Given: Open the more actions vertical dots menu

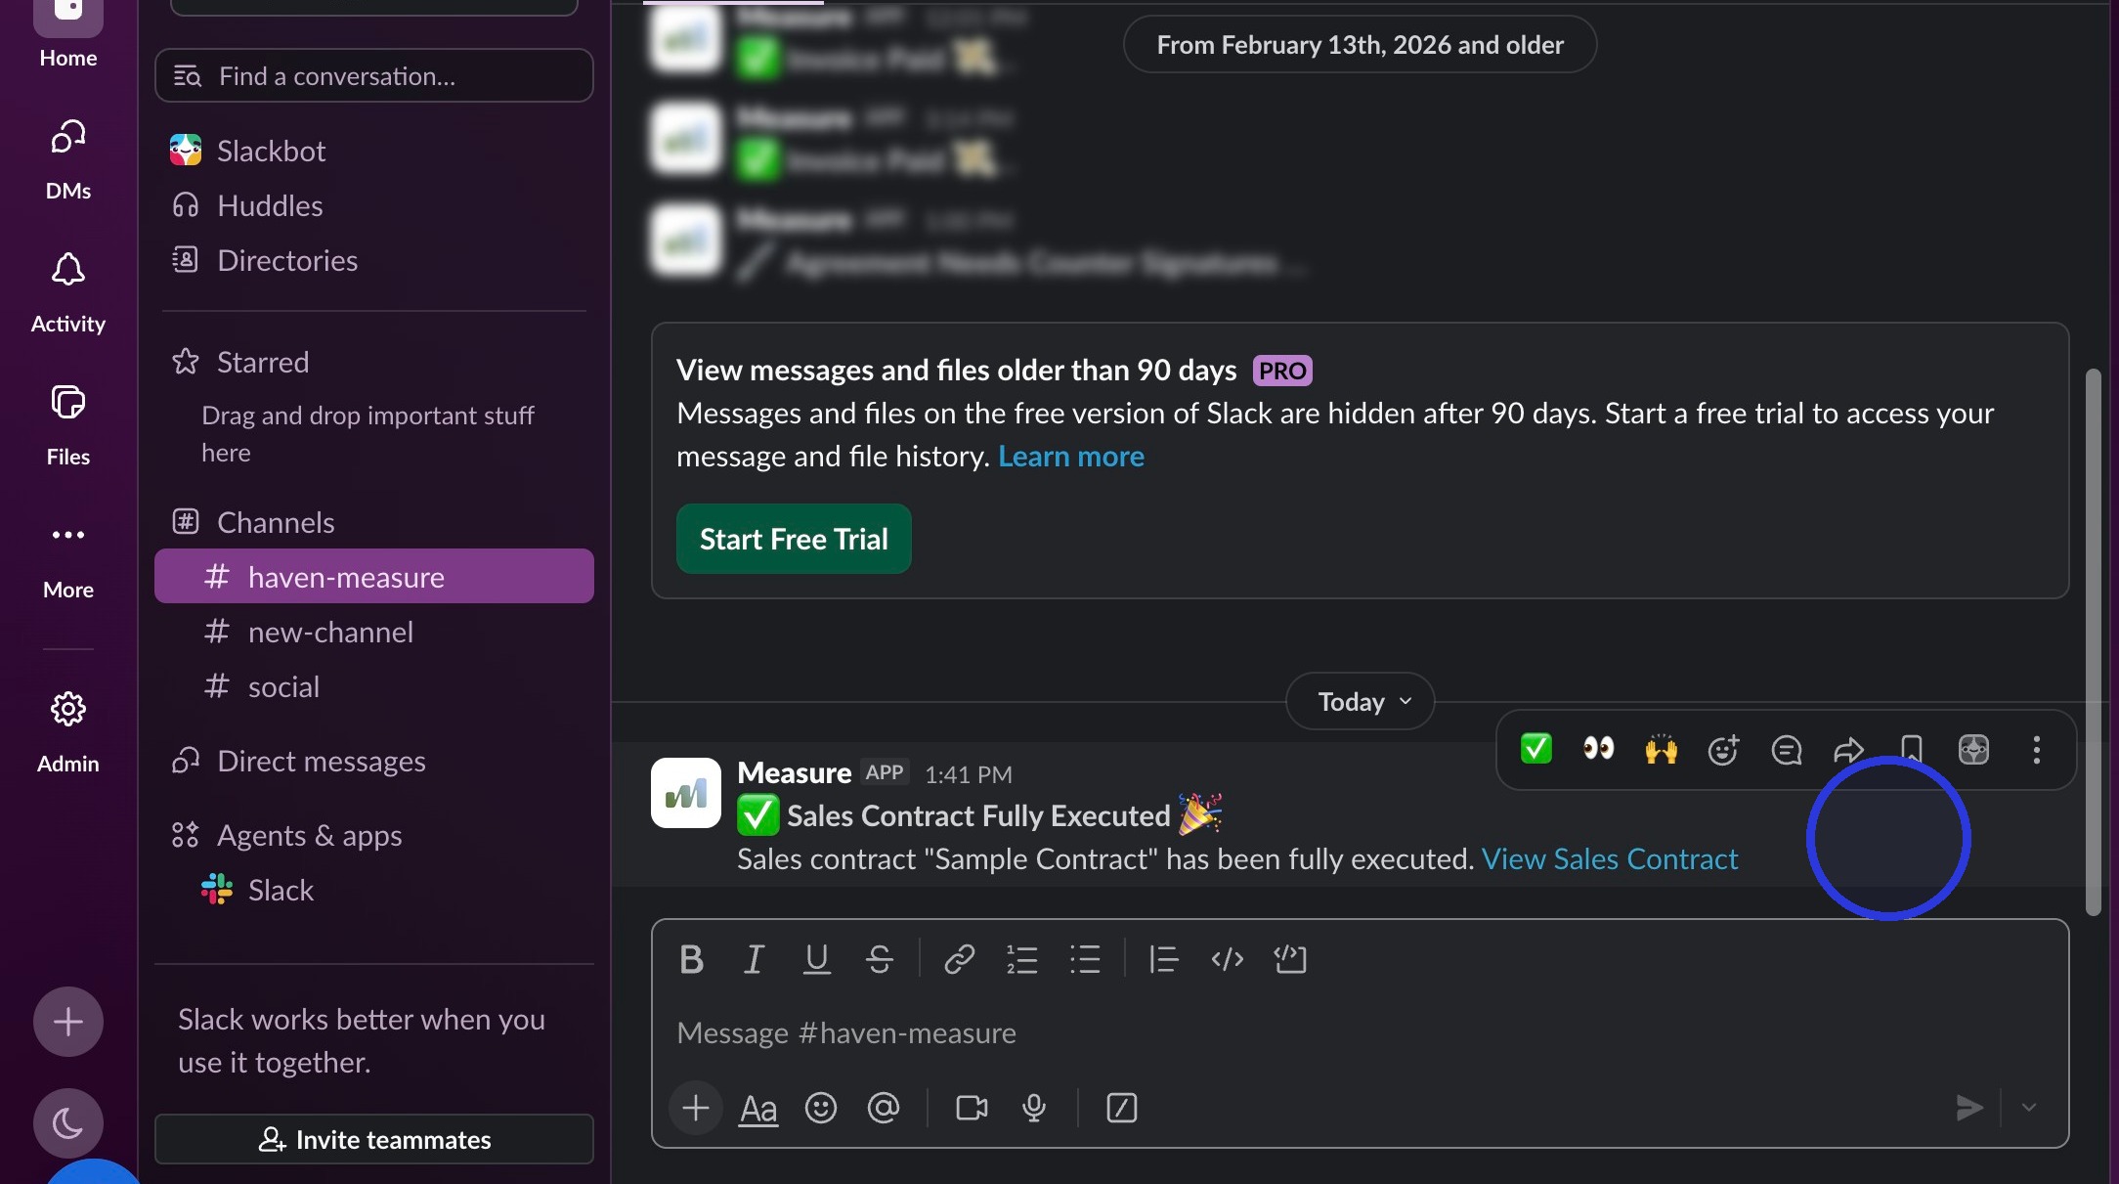Looking at the screenshot, I should click(2037, 750).
